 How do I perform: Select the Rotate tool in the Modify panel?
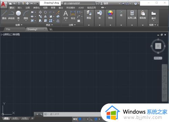pyautogui.click(x=45, y=12)
